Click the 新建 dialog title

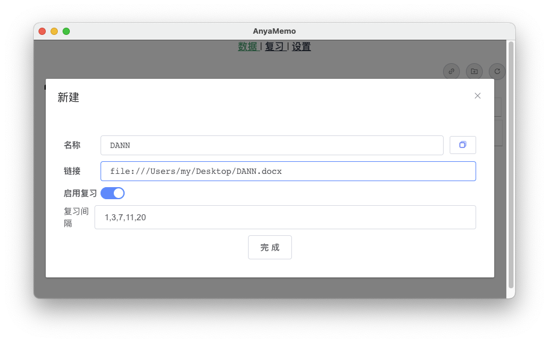click(69, 97)
